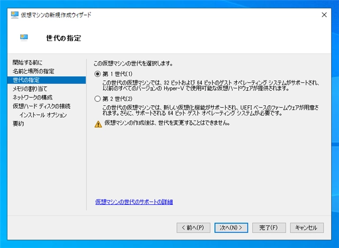Click the 仮想マシンの新規作成ウィザード window title

point(56,15)
